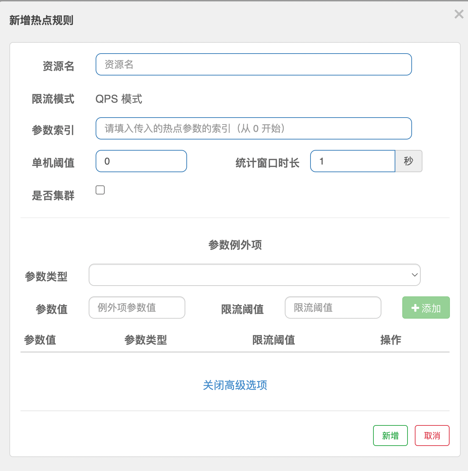Collapse advanced options via 关闭高级选项

coord(235,385)
